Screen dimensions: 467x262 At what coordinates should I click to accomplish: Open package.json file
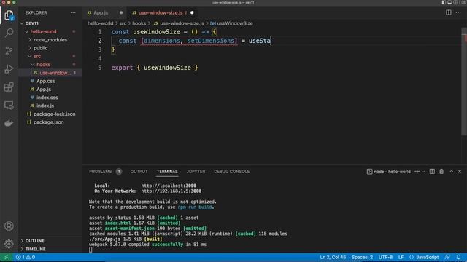point(49,122)
